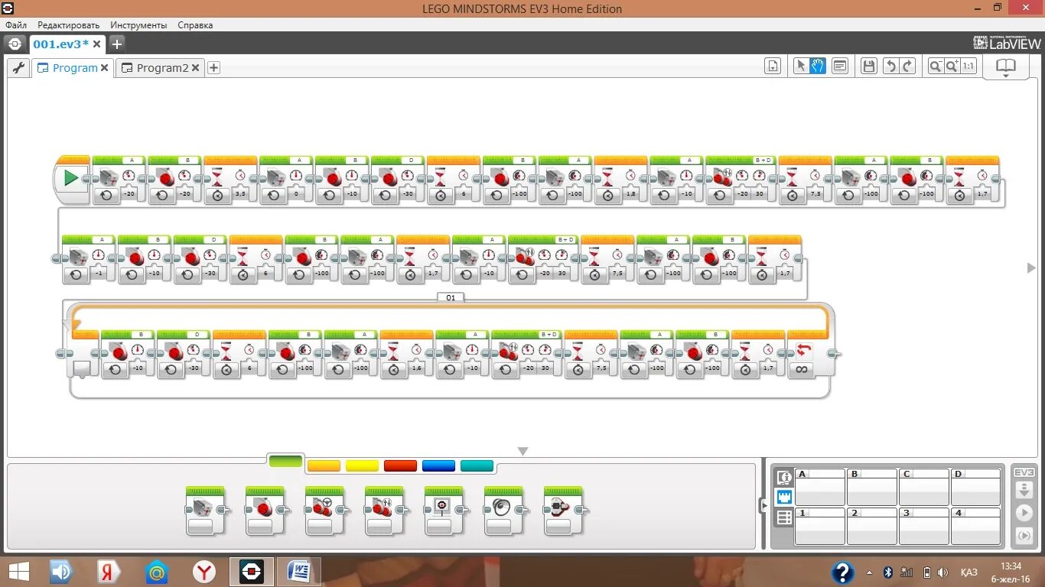
Task: Undo the last action
Action: (x=890, y=66)
